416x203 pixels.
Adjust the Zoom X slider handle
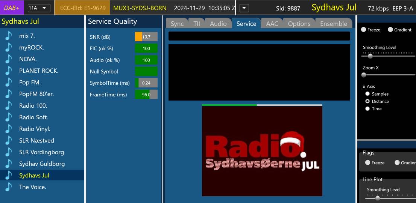tap(364, 75)
